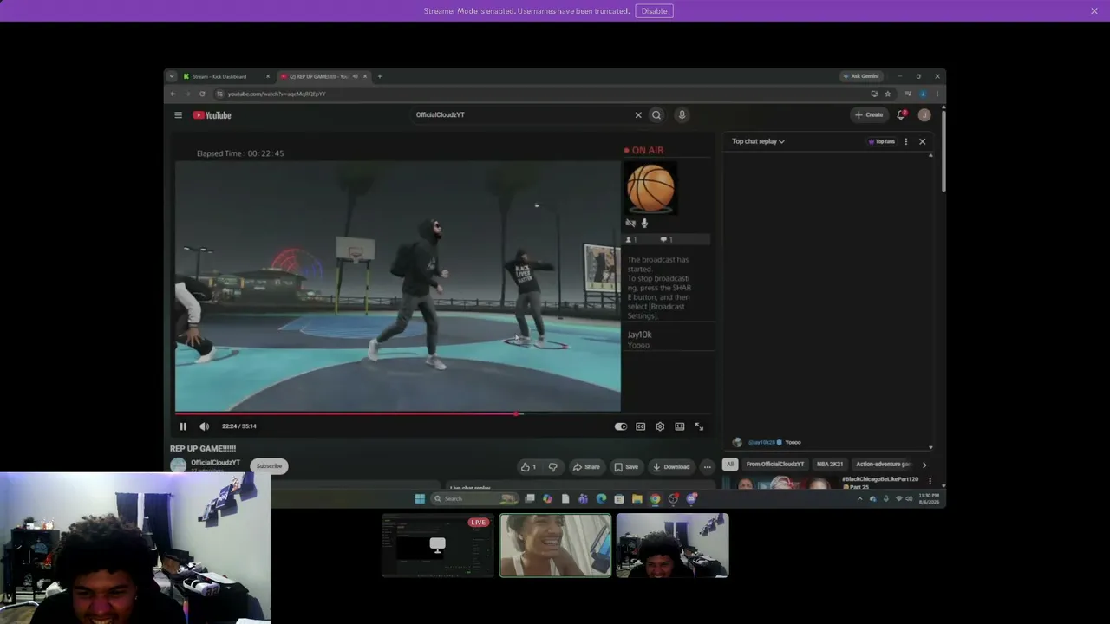The image size is (1110, 624).
Task: Open the YouTube guide hamburger menu
Action: click(x=178, y=115)
